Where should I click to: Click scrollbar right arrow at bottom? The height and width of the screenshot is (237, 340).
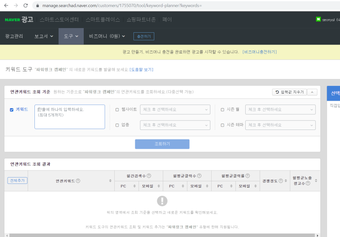point(317,235)
